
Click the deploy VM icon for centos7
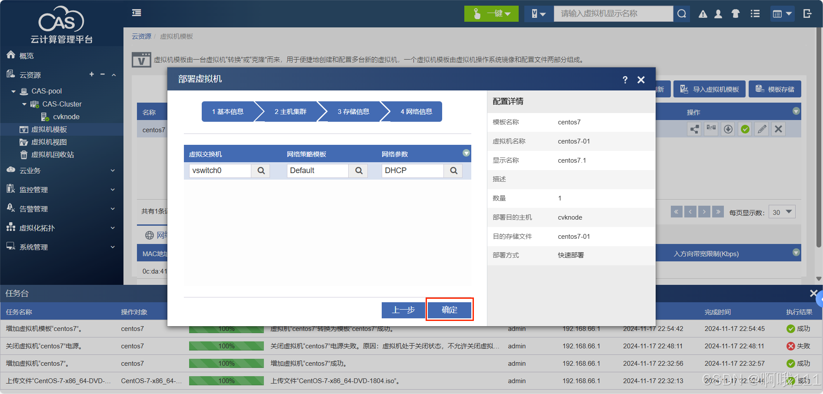click(x=711, y=129)
